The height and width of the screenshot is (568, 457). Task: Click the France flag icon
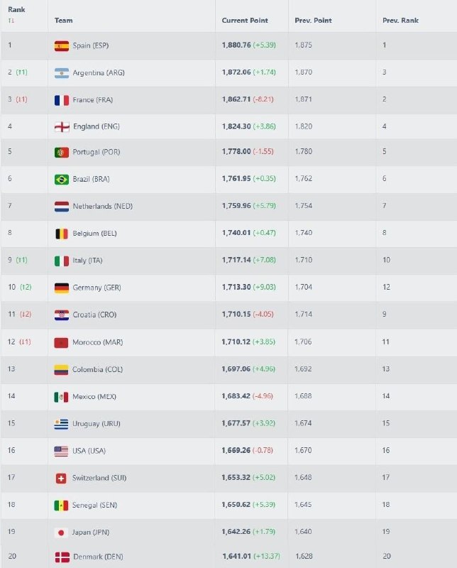pyautogui.click(x=62, y=100)
